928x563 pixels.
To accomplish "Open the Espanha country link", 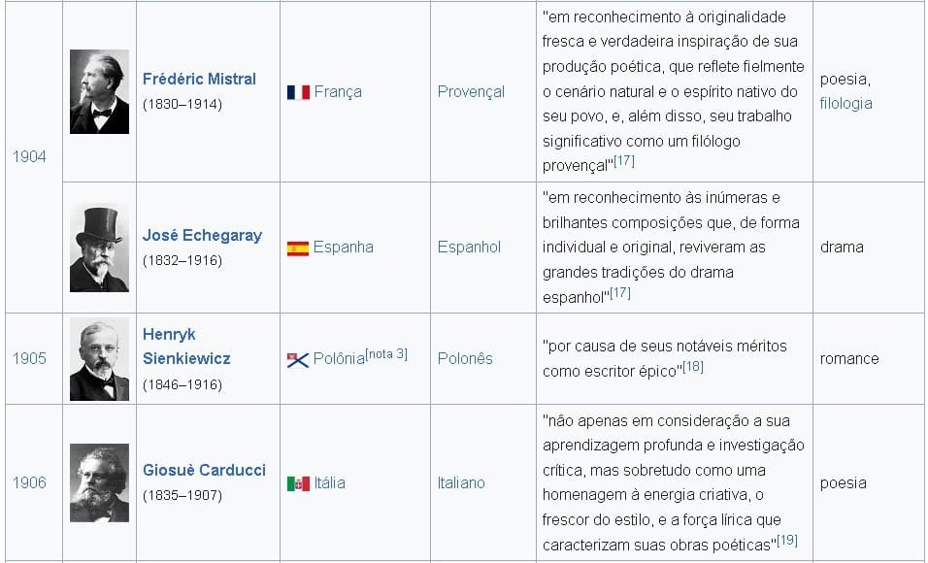I will (343, 247).
